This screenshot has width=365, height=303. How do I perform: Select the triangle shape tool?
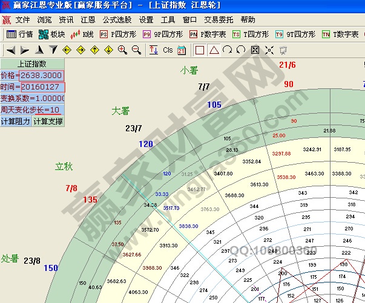(x=214, y=50)
